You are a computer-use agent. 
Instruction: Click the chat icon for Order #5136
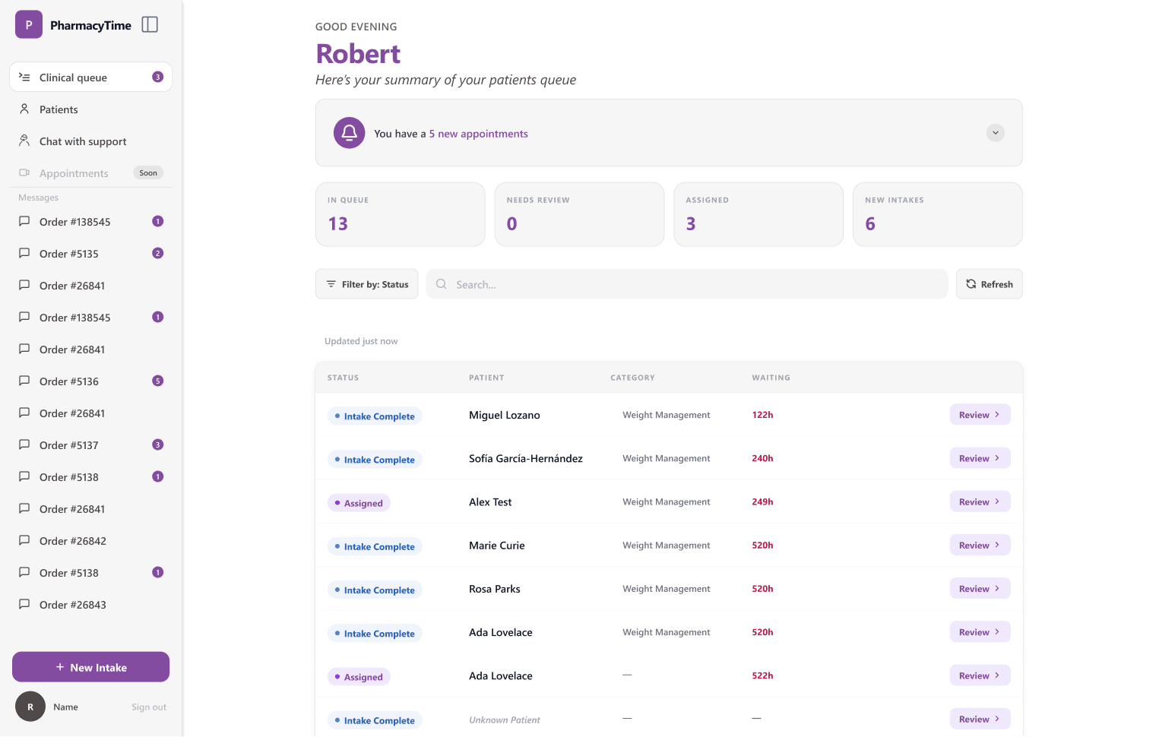click(24, 381)
